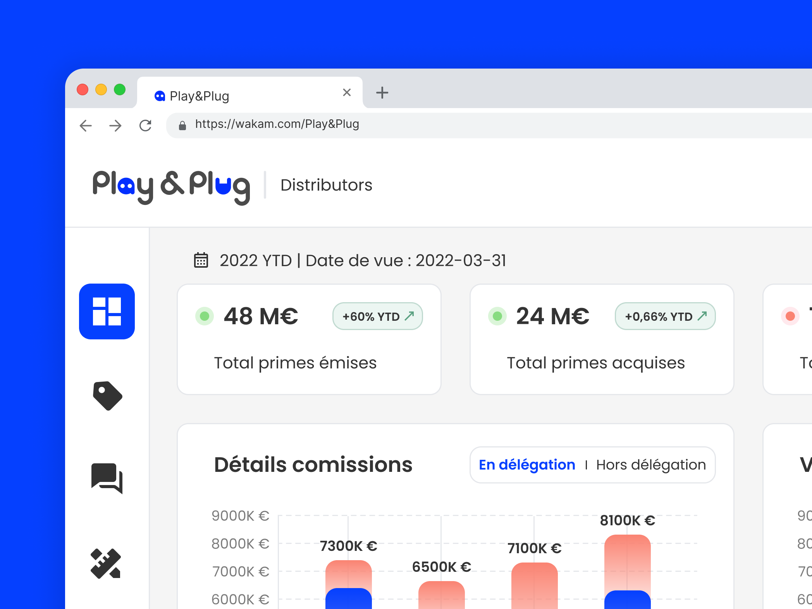Reload the page with refresh icon
The width and height of the screenshot is (812, 609).
click(145, 126)
